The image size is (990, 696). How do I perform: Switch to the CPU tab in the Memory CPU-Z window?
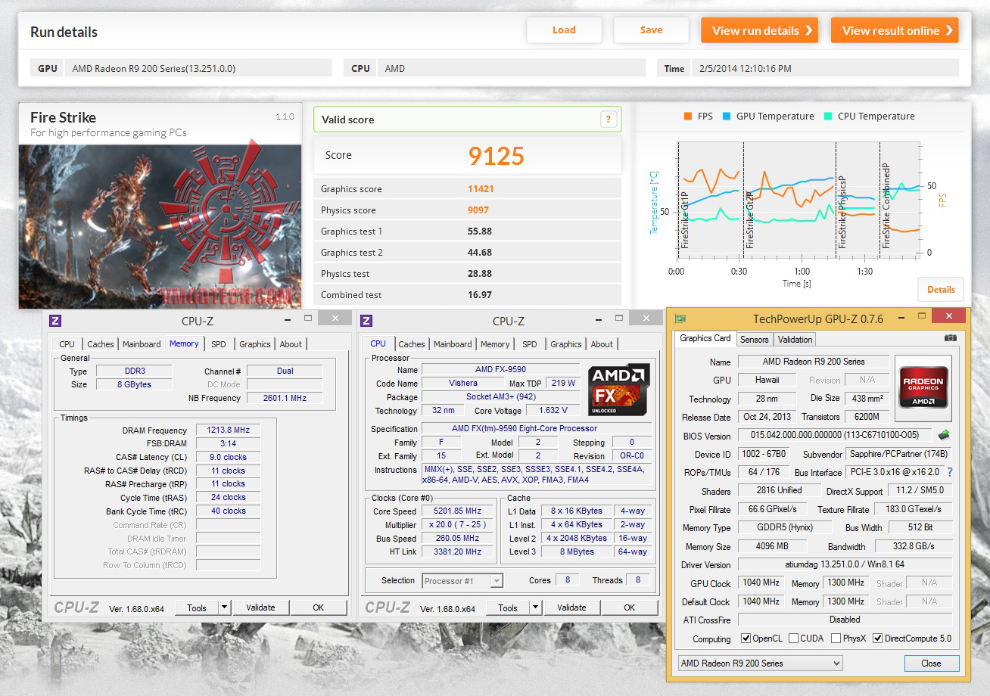[x=67, y=344]
